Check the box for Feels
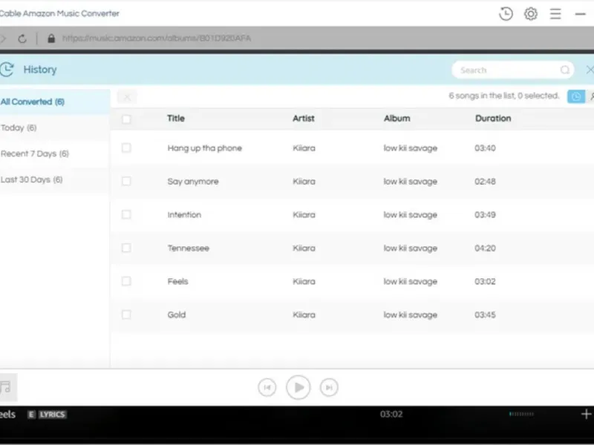The image size is (594, 445). point(126,281)
